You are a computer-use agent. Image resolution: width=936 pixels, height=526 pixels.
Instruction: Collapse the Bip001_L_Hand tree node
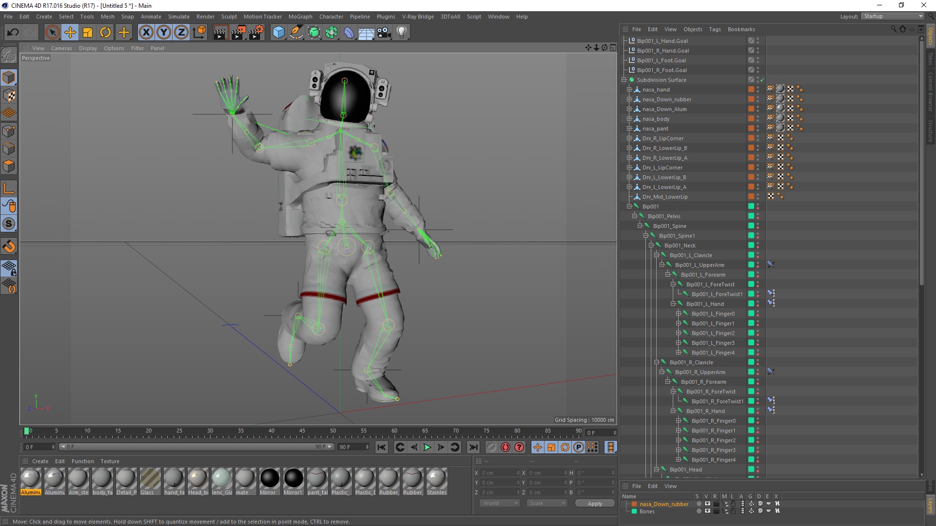(673, 304)
